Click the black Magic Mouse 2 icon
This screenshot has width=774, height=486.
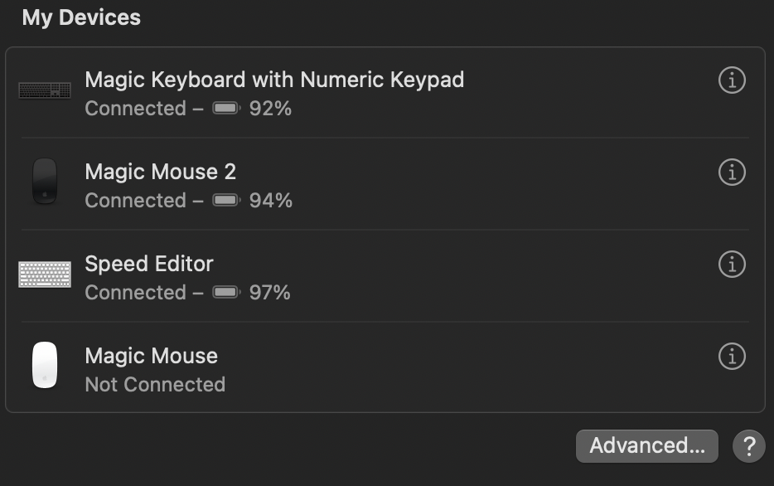tap(45, 182)
